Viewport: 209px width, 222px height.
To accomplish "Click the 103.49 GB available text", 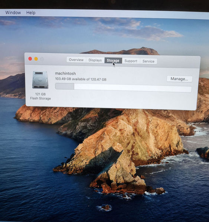I will coord(81,79).
